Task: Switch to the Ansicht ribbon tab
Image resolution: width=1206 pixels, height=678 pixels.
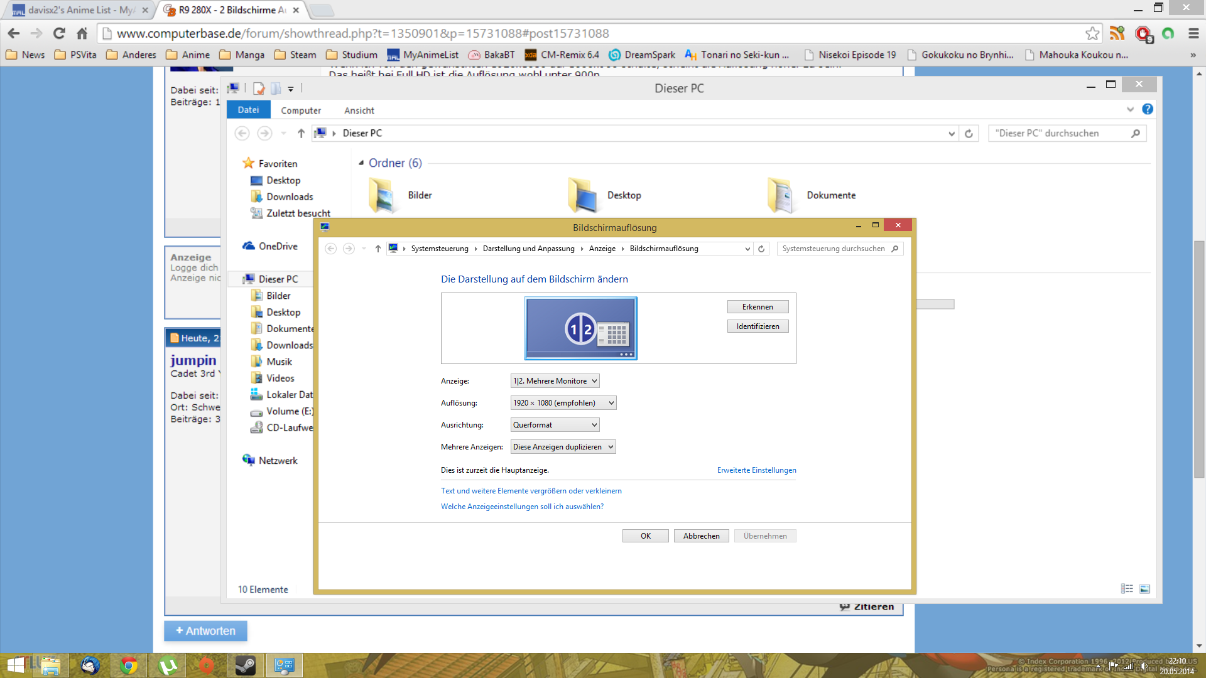Action: point(359,110)
